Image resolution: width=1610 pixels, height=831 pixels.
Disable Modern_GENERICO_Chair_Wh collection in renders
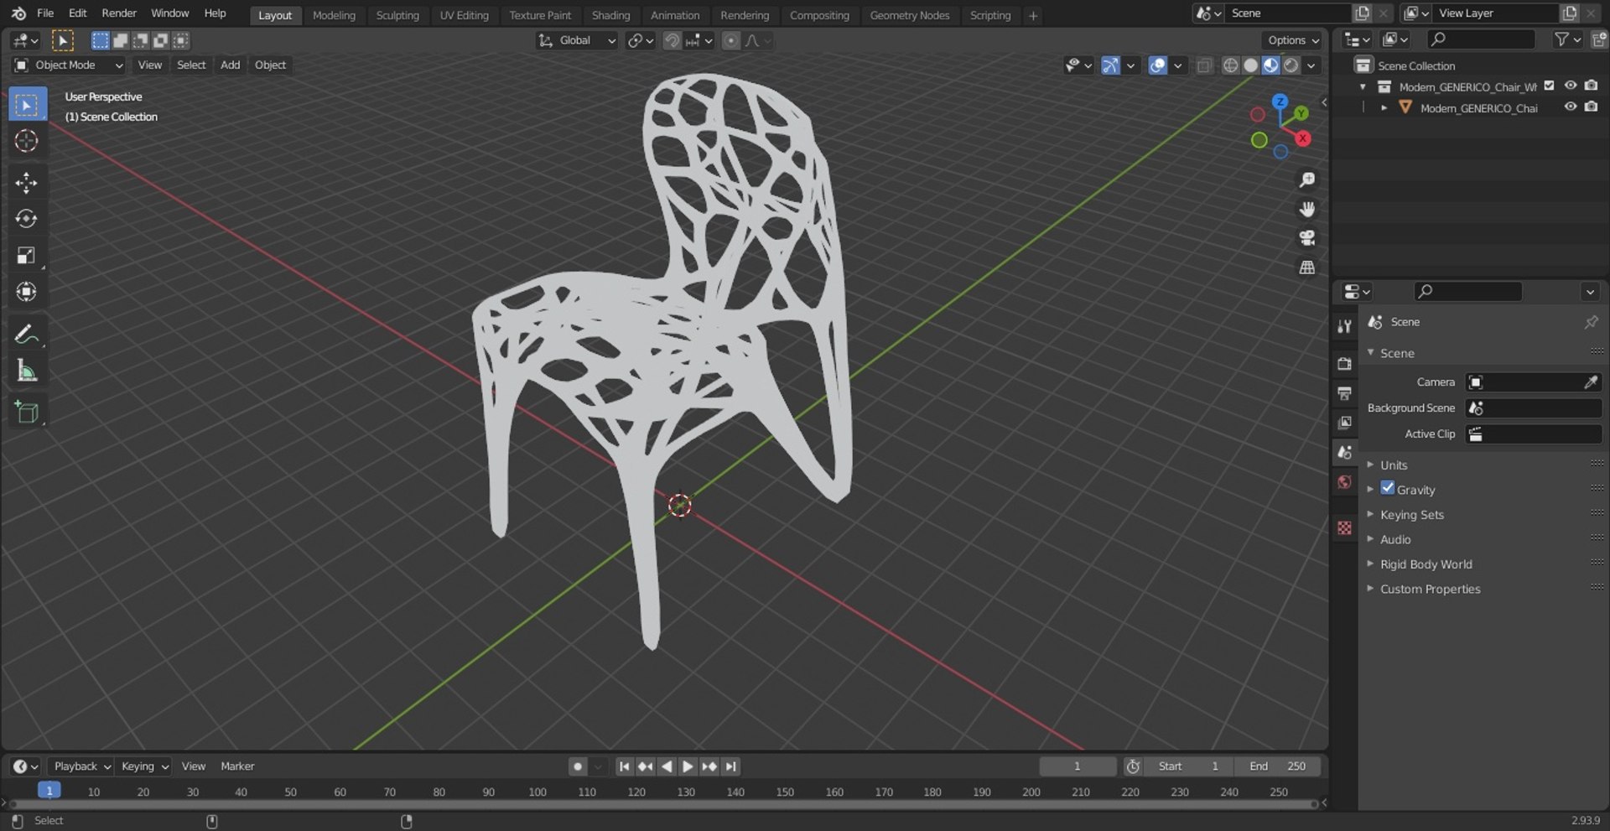click(x=1591, y=86)
